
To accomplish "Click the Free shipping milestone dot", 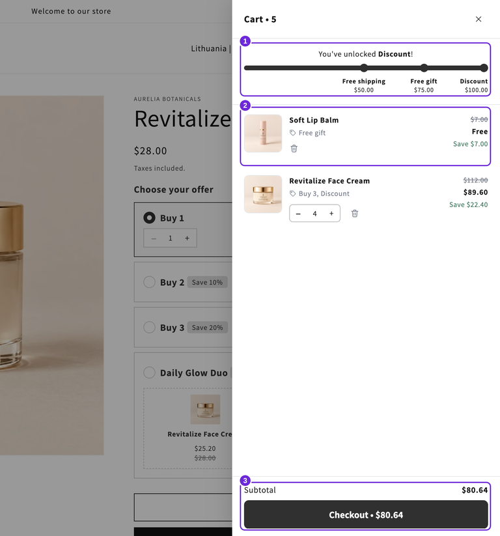I will click(364, 68).
